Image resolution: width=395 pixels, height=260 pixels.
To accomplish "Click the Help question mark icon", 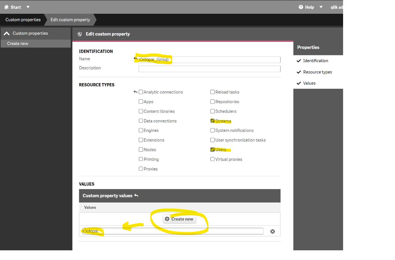I will point(301,7).
